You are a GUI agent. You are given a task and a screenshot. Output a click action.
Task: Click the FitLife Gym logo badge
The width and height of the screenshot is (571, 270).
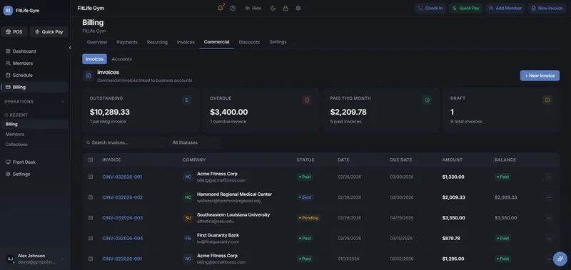pyautogui.click(x=8, y=11)
